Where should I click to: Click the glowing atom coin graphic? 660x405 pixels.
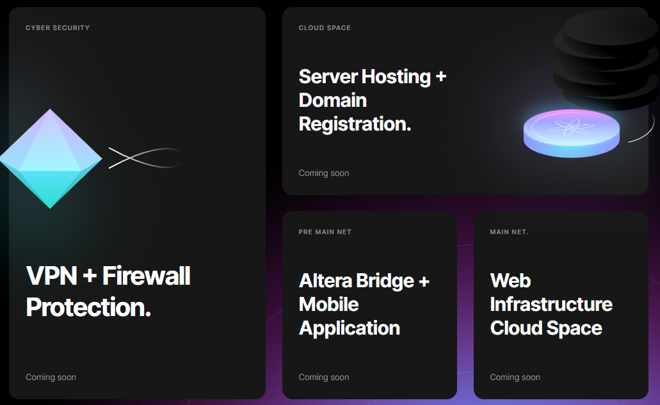[571, 133]
